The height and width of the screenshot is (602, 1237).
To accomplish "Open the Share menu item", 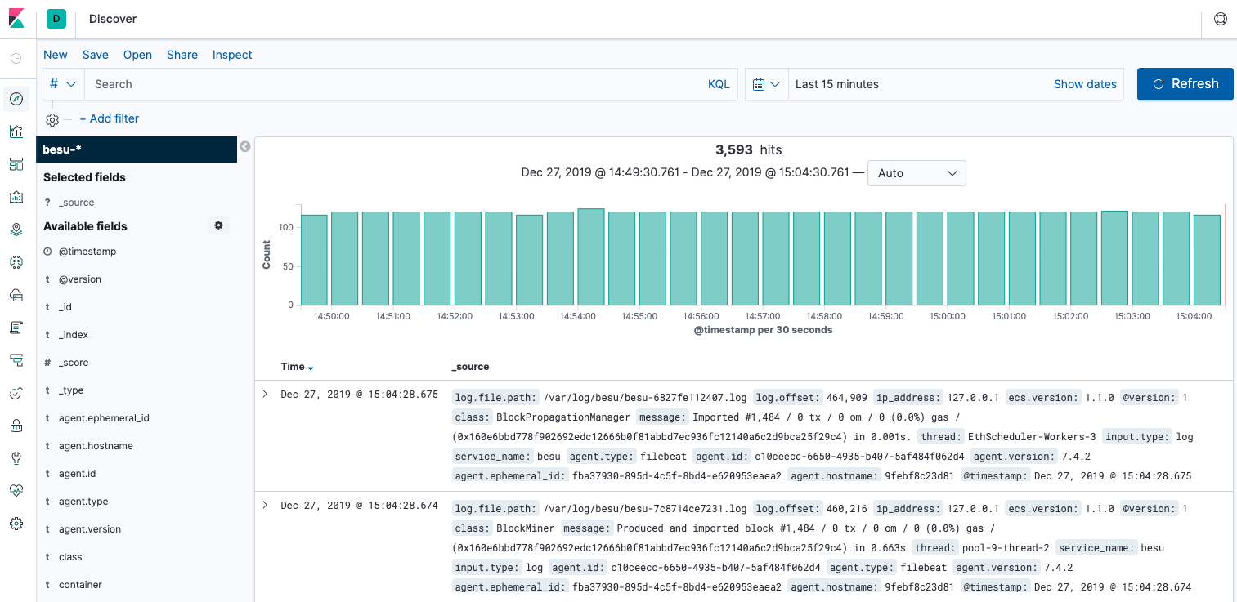I will pyautogui.click(x=182, y=55).
